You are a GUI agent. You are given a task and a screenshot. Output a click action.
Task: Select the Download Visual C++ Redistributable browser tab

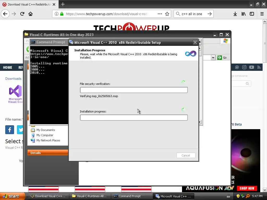tap(29, 4)
